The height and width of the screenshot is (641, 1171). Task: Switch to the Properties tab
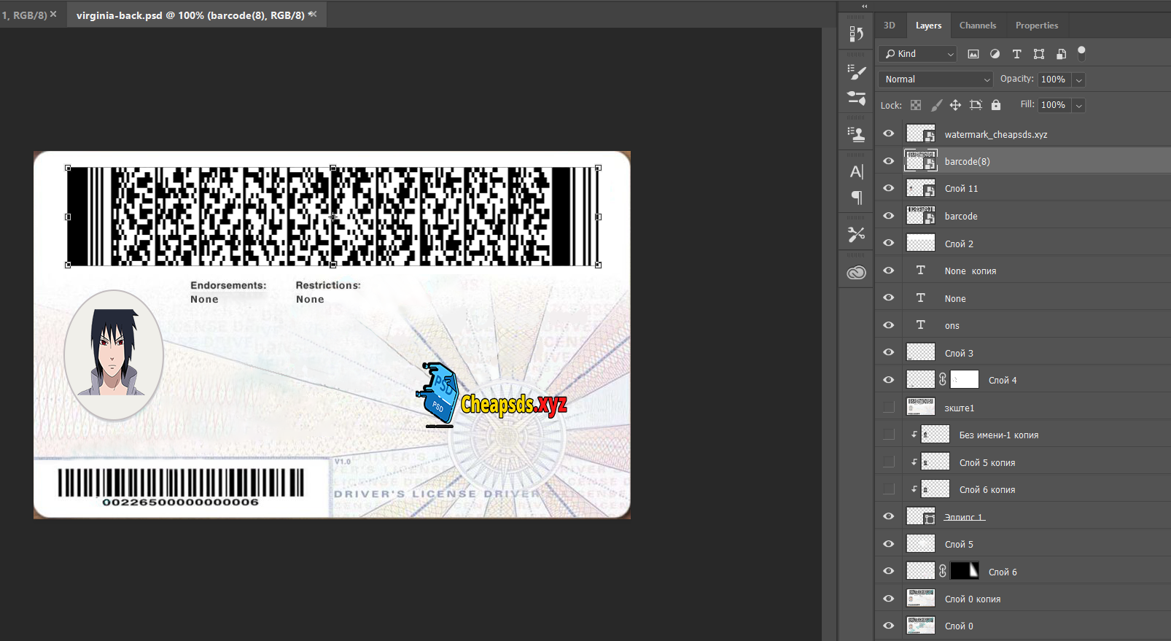click(1036, 26)
